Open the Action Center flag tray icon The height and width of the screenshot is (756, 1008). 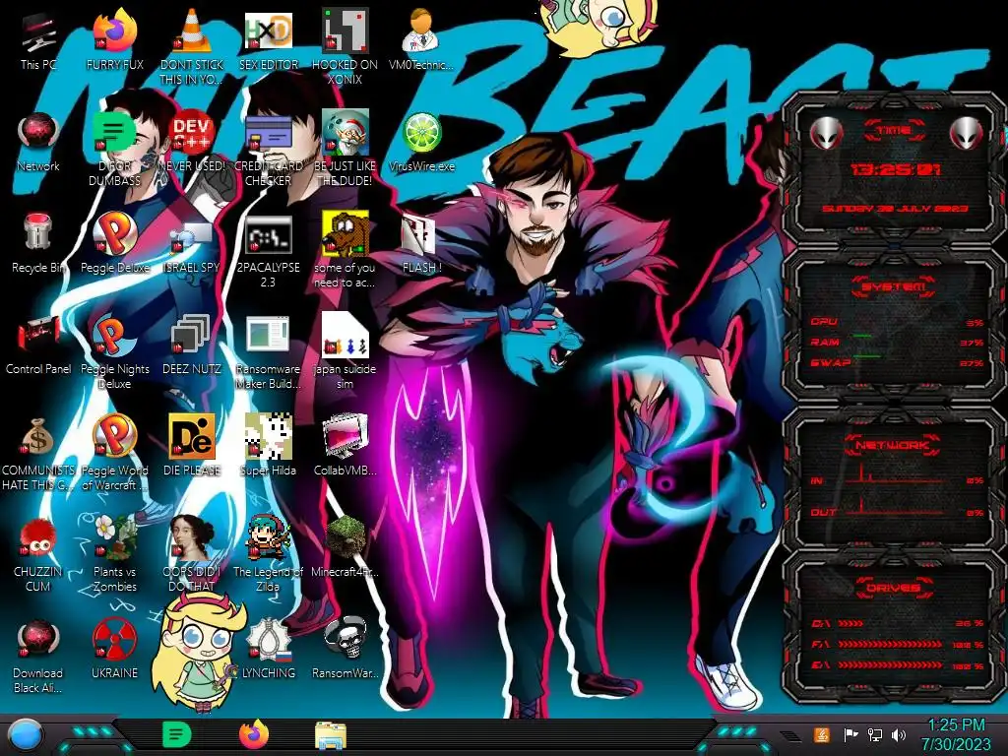pyautogui.click(x=851, y=734)
